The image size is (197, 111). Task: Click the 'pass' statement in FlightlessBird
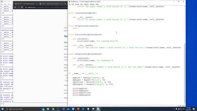[75, 28]
